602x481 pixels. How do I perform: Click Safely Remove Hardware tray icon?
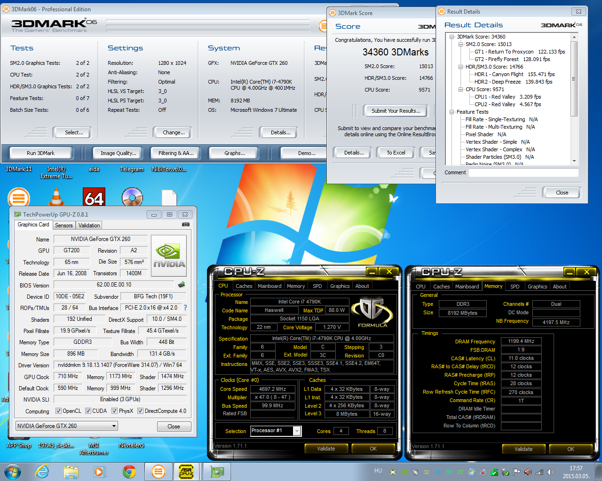pos(506,472)
